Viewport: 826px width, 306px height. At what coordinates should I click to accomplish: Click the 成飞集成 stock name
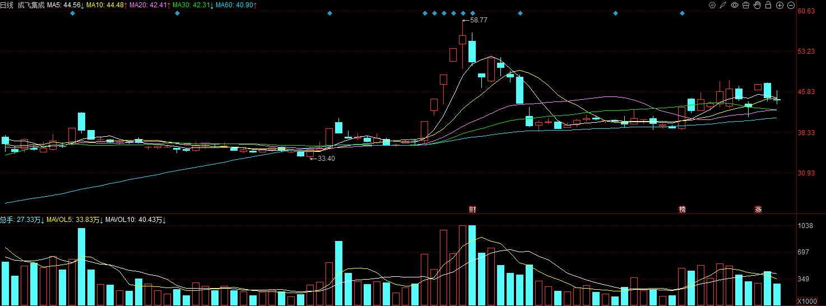31,5
